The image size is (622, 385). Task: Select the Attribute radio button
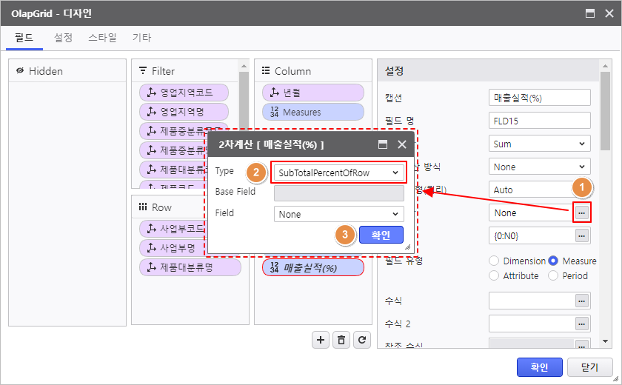click(494, 275)
